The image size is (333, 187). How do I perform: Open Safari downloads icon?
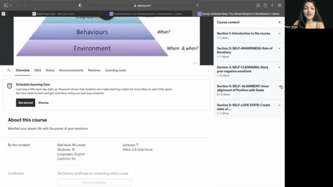258,5
